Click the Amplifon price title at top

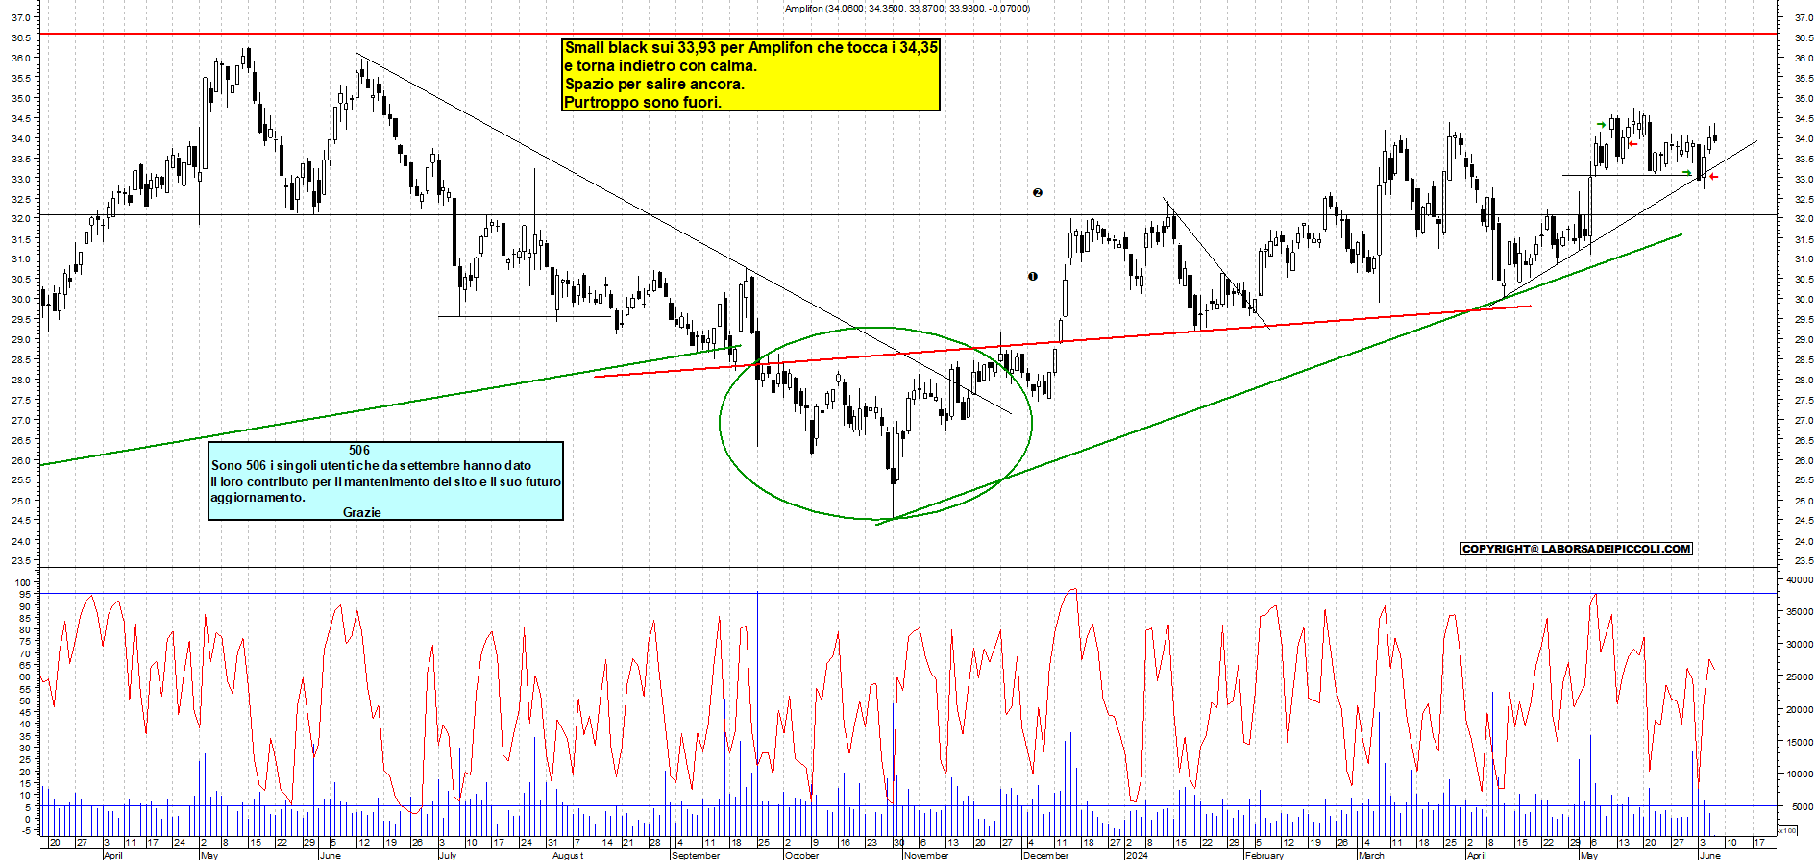[x=907, y=9]
